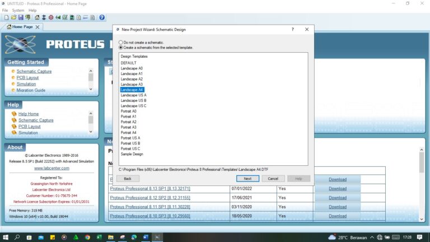Click the Import Legacy Project toolbar icon
The image size is (430, 242).
click(27, 17)
